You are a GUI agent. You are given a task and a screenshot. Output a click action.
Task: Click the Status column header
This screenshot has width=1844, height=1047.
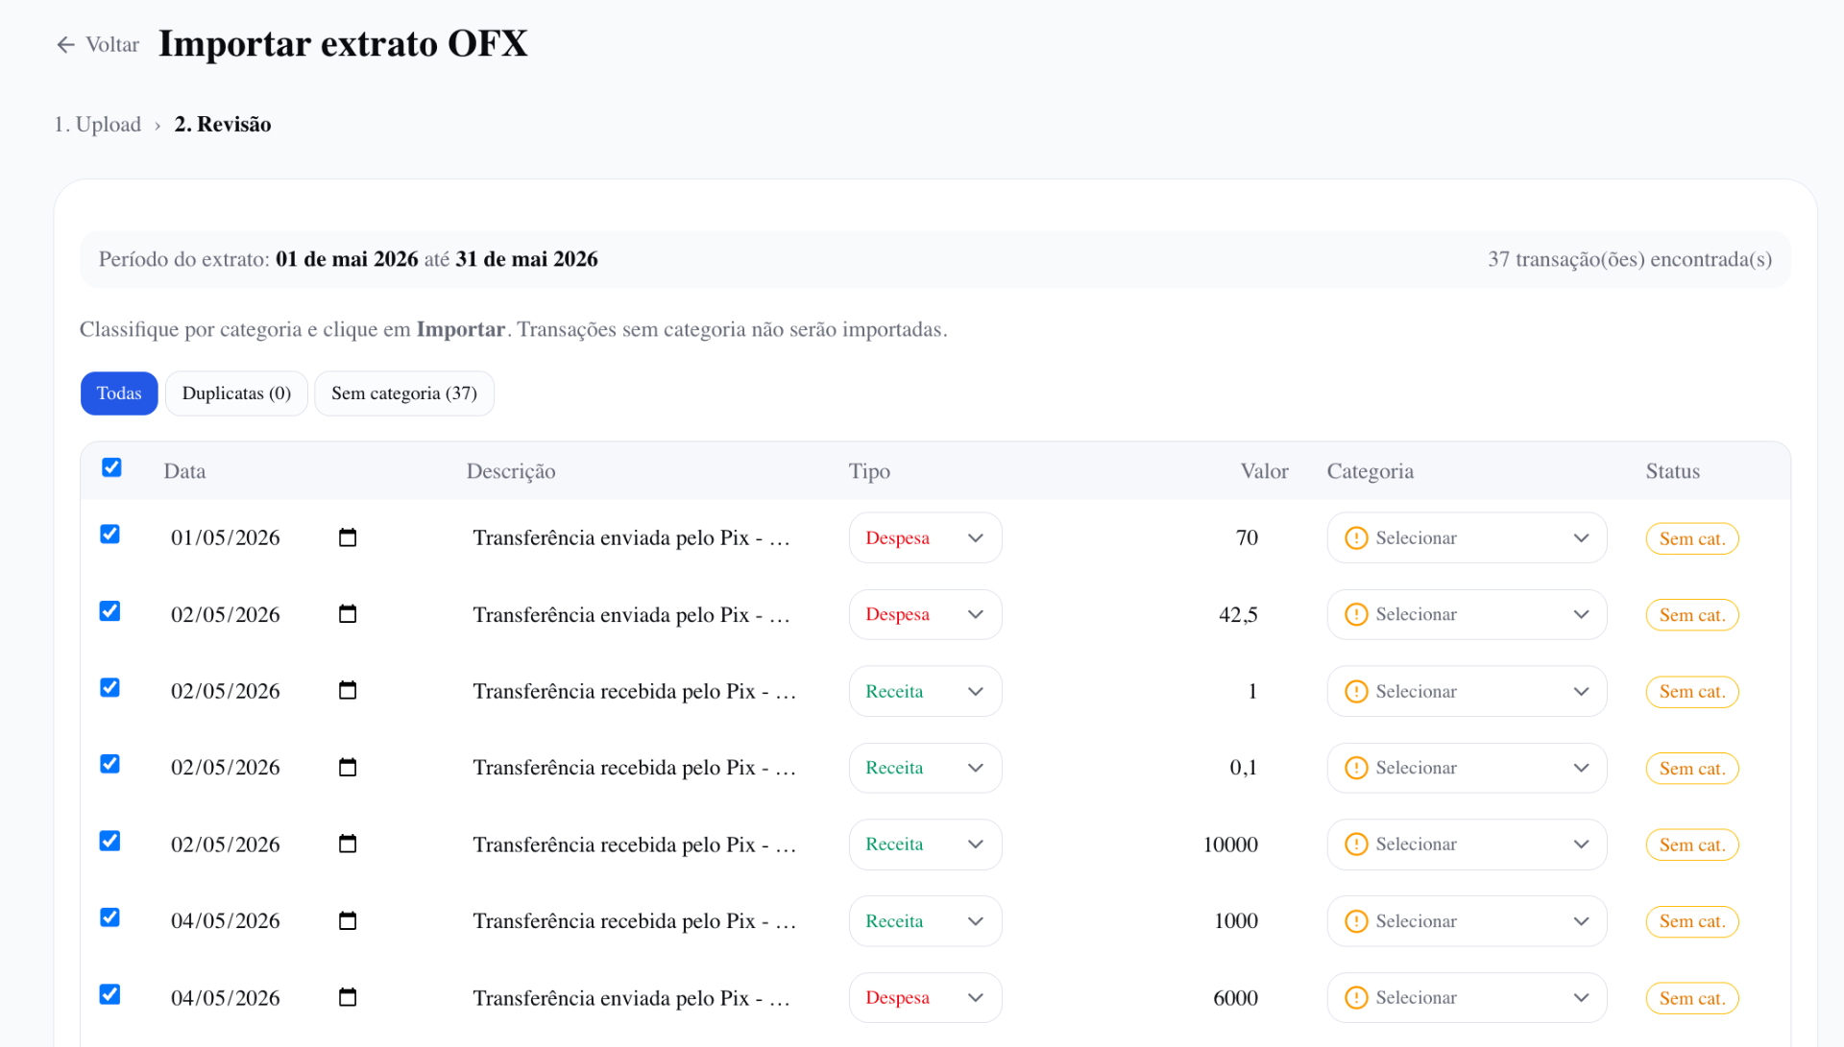pyautogui.click(x=1673, y=471)
